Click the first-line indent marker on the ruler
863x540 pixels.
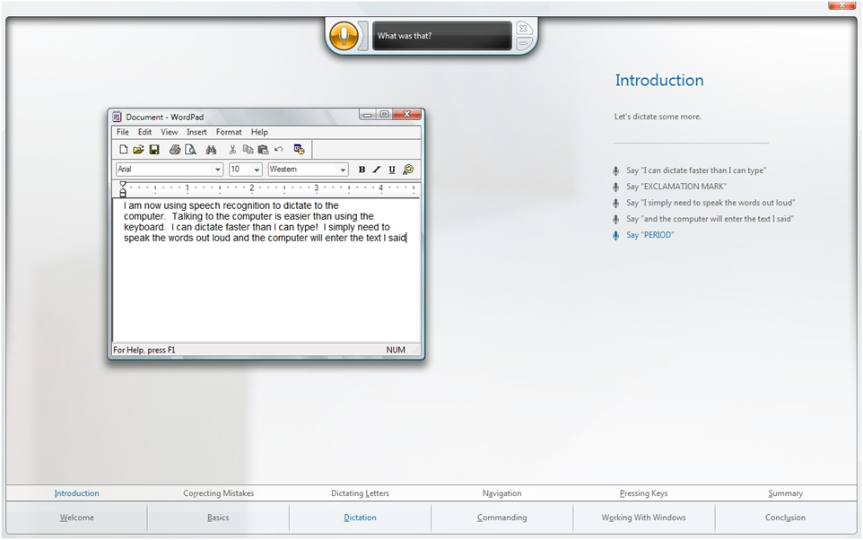tap(123, 185)
